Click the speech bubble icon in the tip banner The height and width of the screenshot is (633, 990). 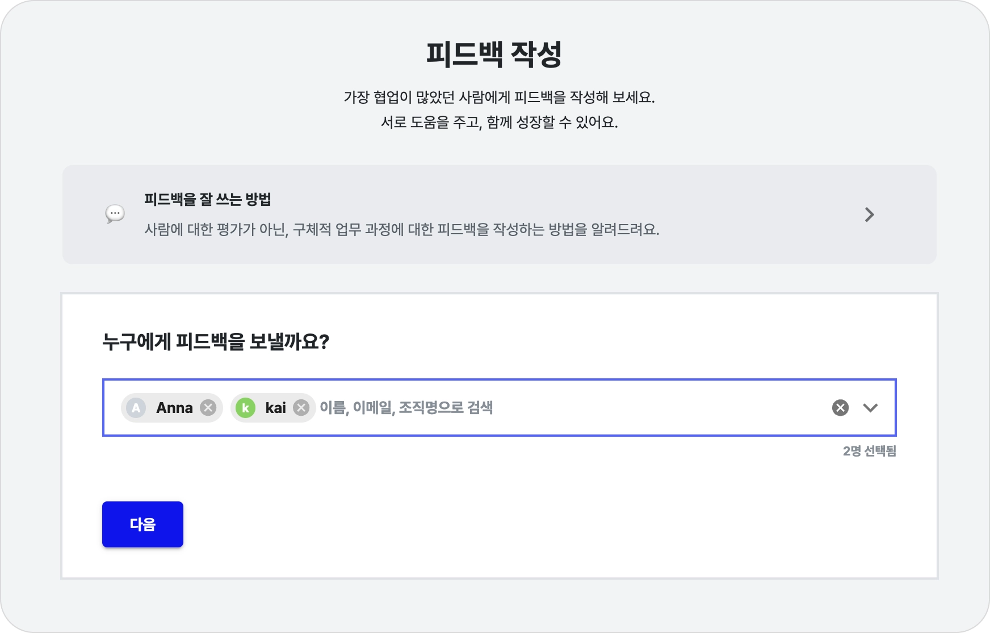coord(115,214)
